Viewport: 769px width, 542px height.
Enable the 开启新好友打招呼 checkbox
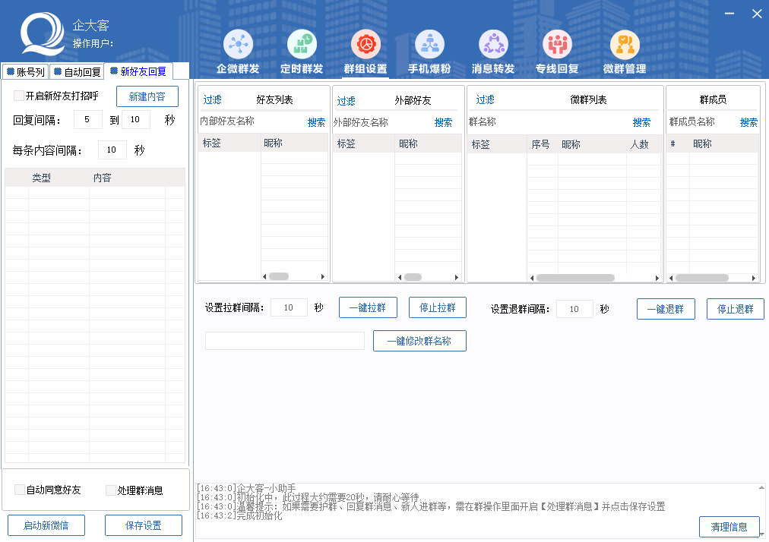(19, 96)
